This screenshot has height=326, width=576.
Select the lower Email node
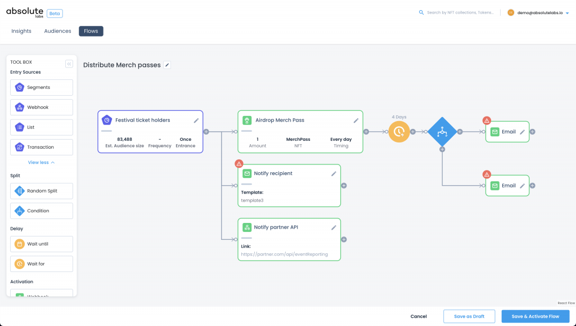507,186
